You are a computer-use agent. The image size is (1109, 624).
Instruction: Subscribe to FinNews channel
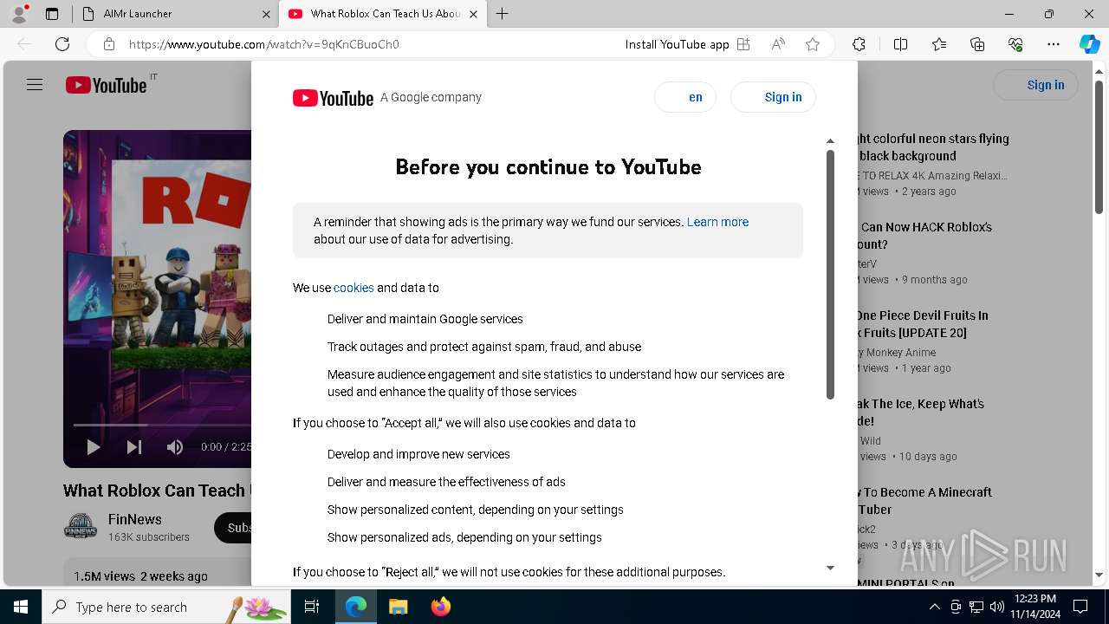[x=233, y=527]
